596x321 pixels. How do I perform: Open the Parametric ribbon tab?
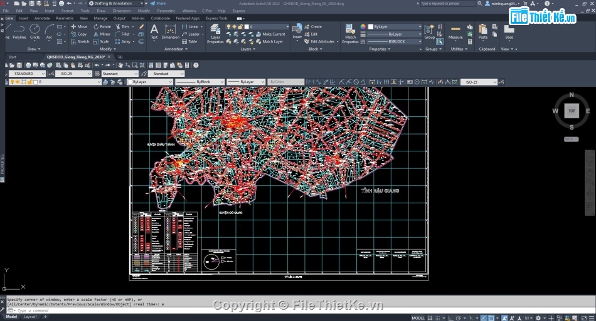(x=65, y=18)
